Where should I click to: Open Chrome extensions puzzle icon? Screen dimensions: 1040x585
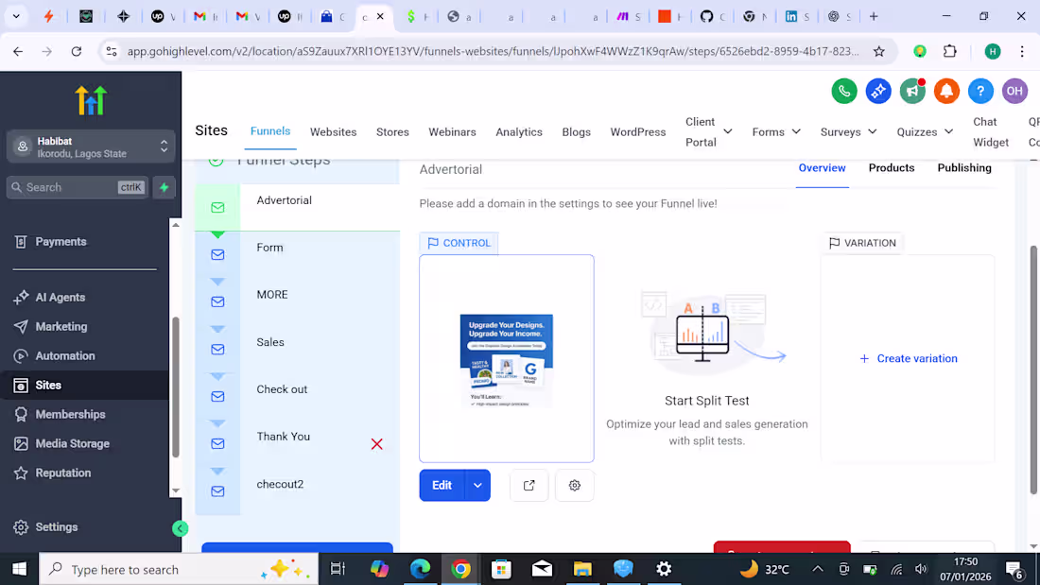coord(950,51)
